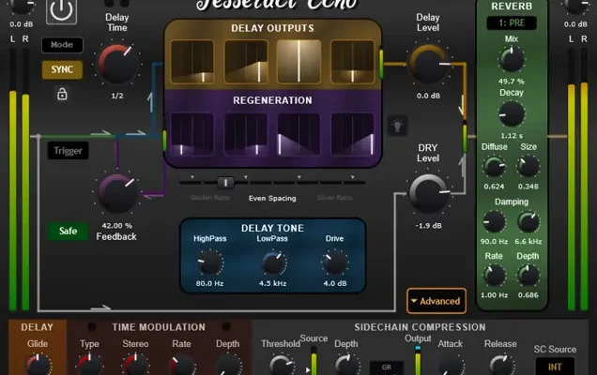The width and height of the screenshot is (597, 375).
Task: Click the Time Modulation Depth knob
Action: 228,365
